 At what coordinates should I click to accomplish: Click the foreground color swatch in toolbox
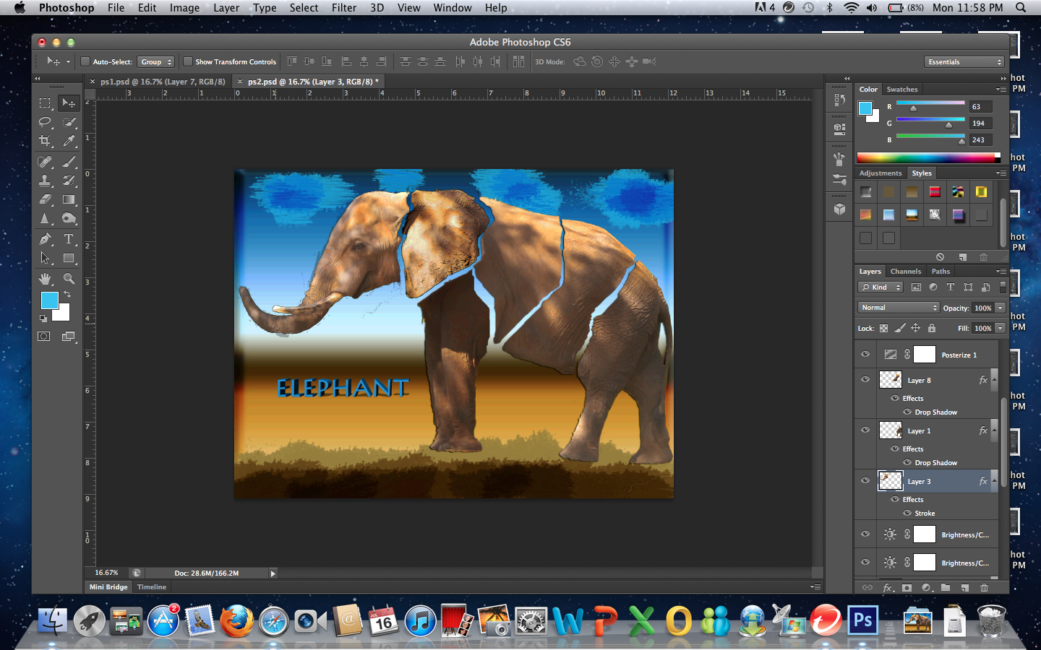[49, 301]
